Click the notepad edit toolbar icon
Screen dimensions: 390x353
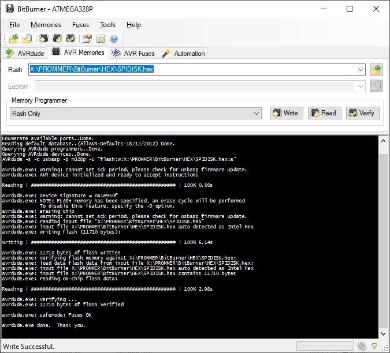pyautogui.click(x=101, y=39)
